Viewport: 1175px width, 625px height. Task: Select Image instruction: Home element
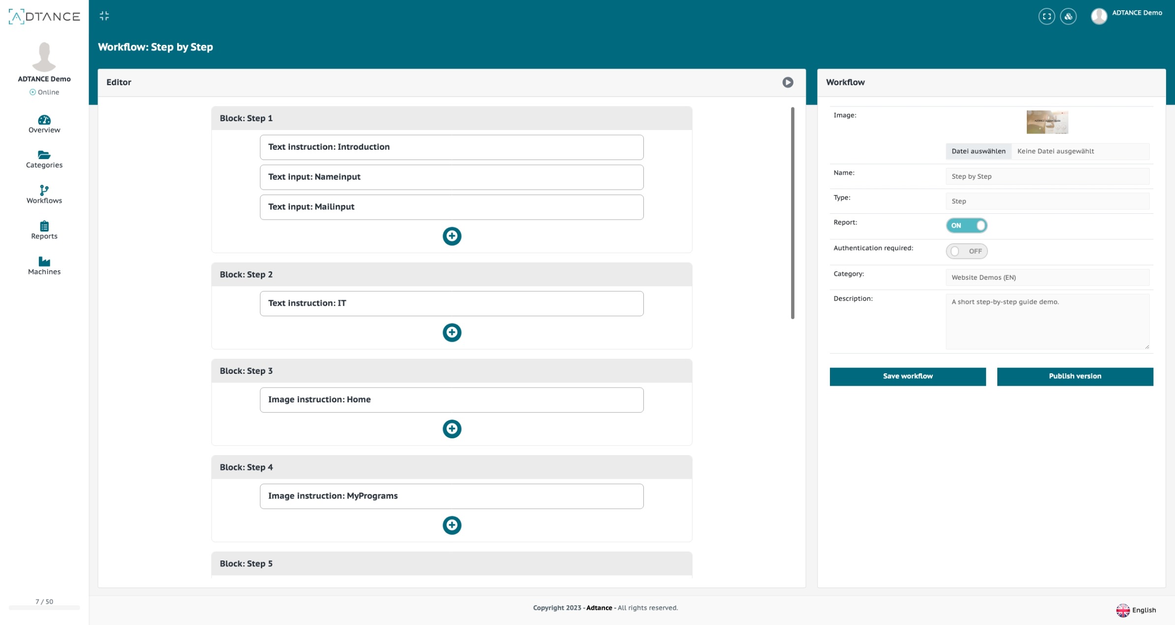[x=451, y=400]
